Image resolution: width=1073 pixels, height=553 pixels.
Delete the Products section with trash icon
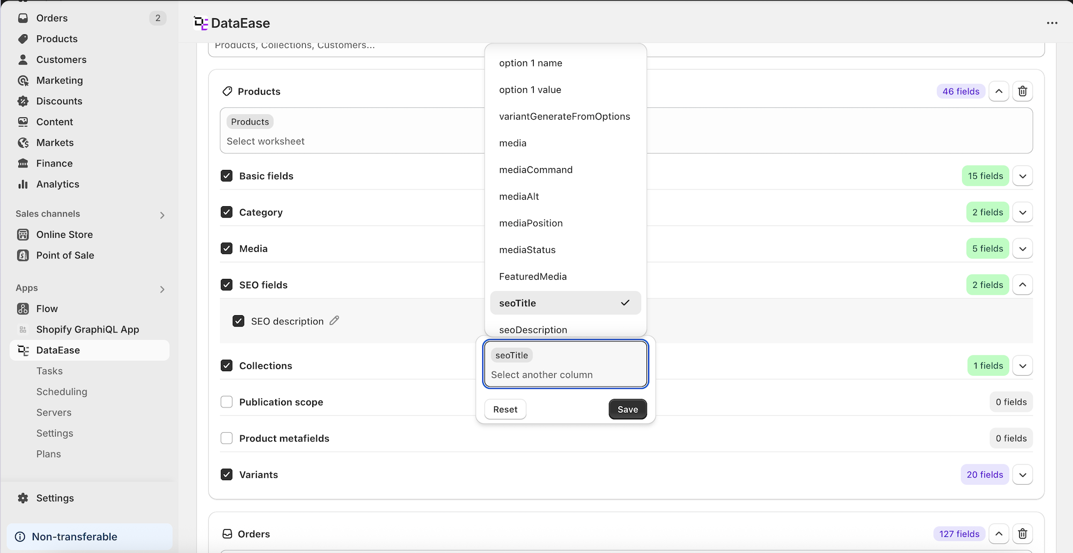coord(1023,91)
